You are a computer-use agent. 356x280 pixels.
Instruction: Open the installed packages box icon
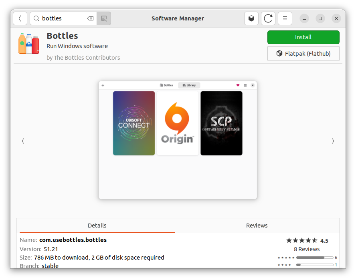(x=251, y=18)
